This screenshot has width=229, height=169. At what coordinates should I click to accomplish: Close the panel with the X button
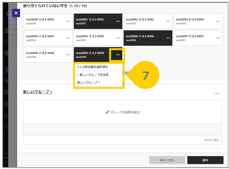tap(16, 13)
